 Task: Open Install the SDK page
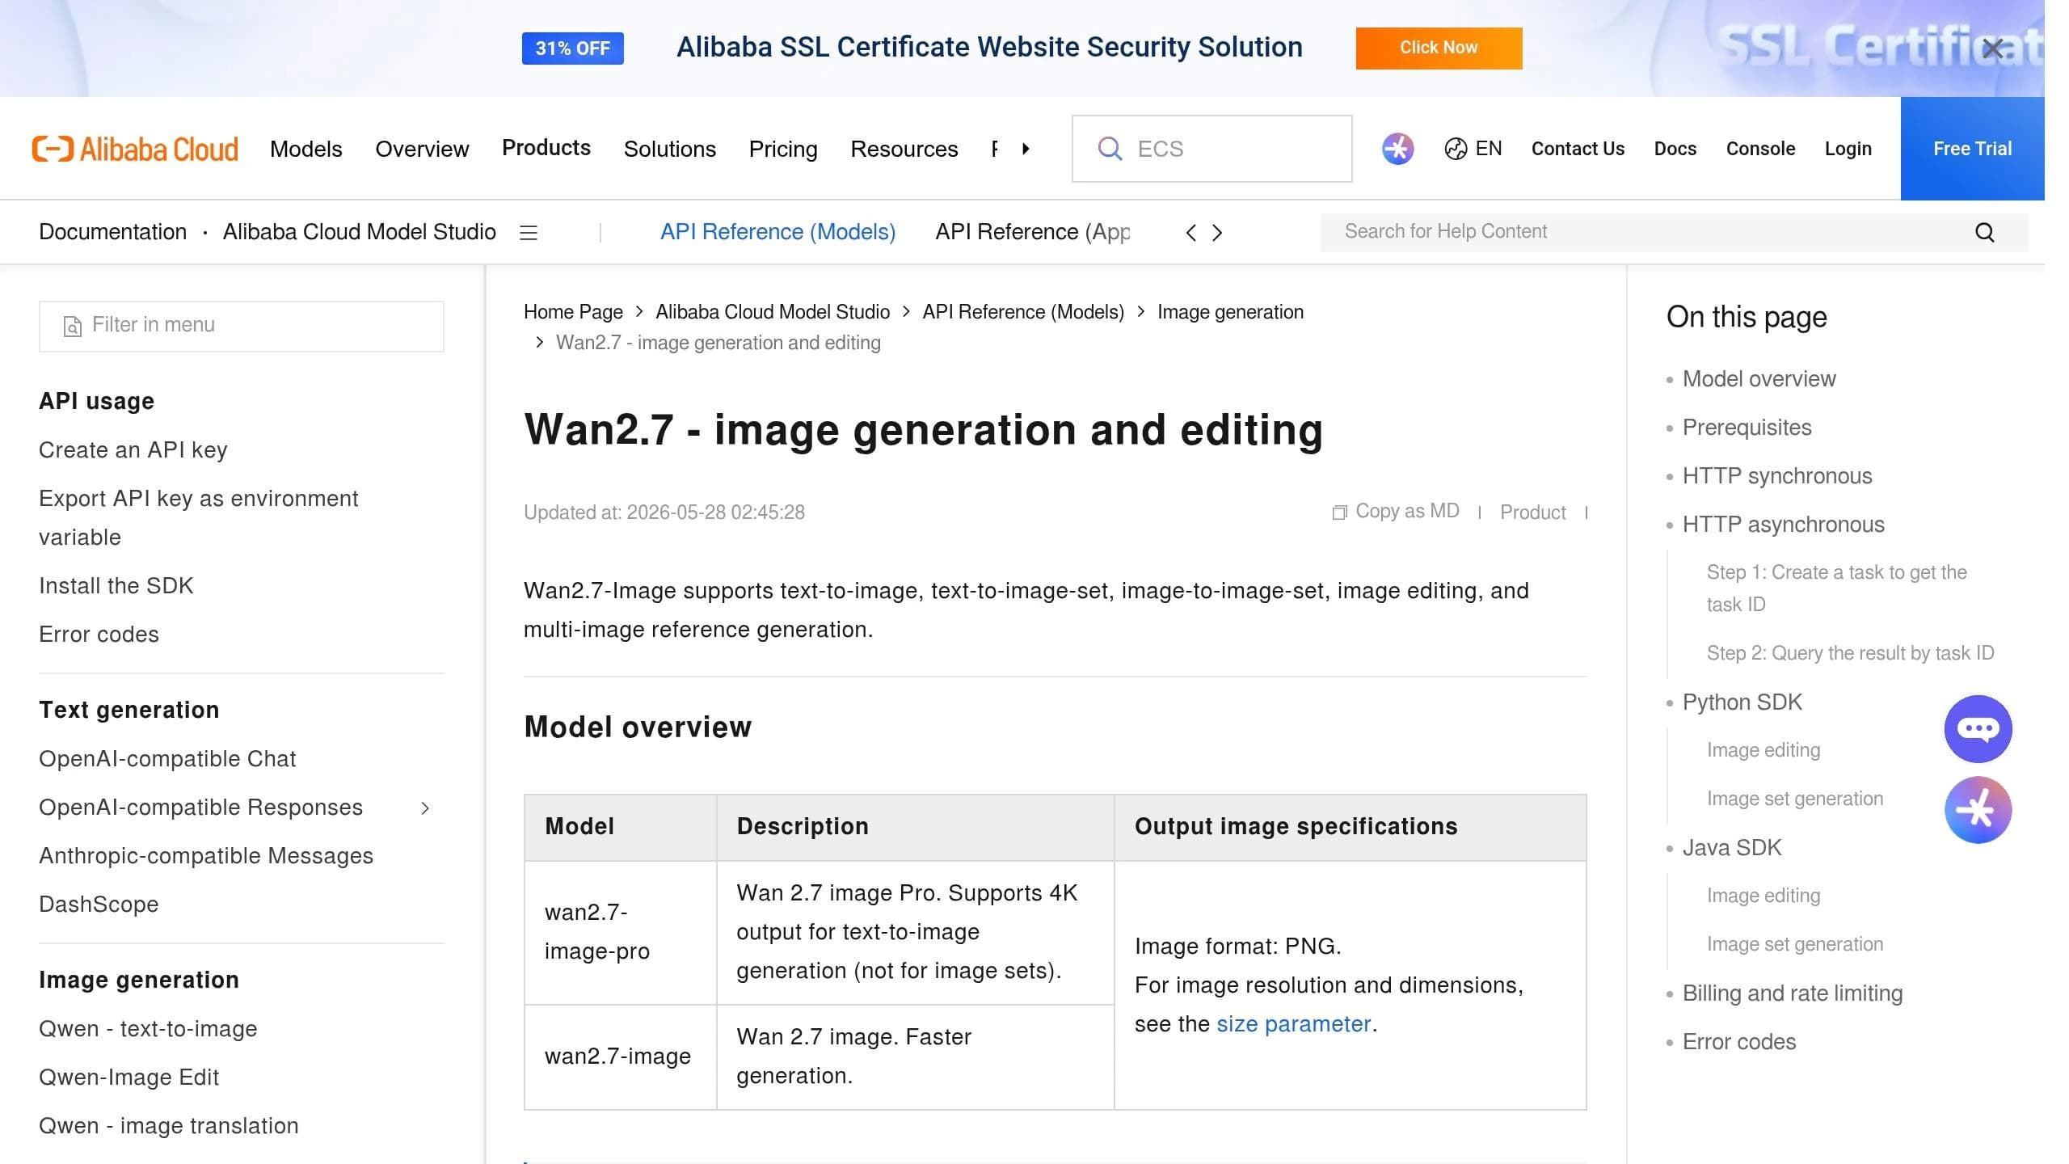pos(116,586)
